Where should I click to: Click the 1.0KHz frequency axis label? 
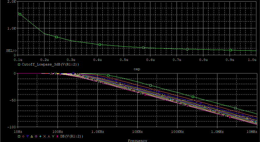(97, 132)
